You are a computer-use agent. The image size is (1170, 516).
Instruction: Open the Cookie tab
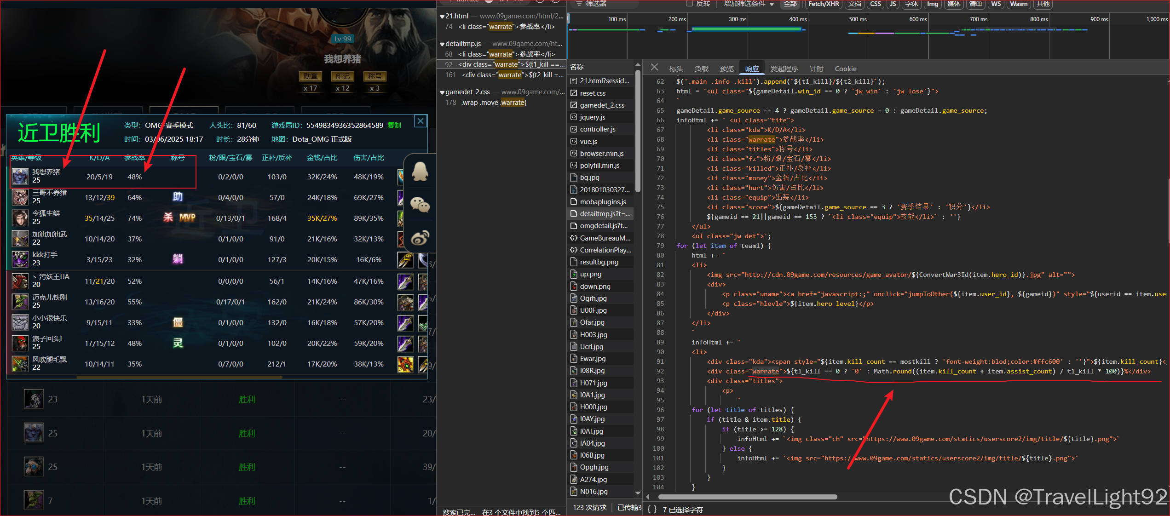[845, 69]
